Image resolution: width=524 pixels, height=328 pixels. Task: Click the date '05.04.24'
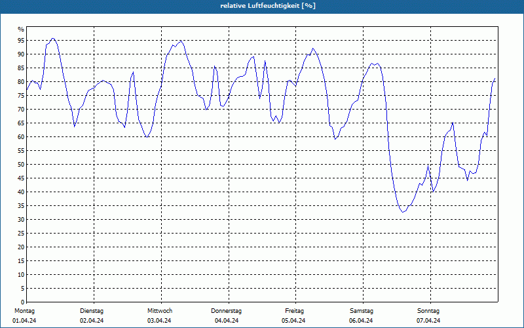[293, 321]
